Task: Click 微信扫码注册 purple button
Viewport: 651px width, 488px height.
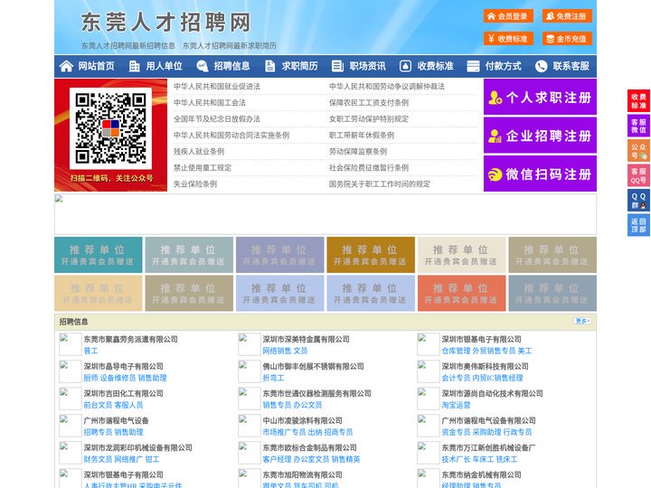Action: (x=540, y=174)
